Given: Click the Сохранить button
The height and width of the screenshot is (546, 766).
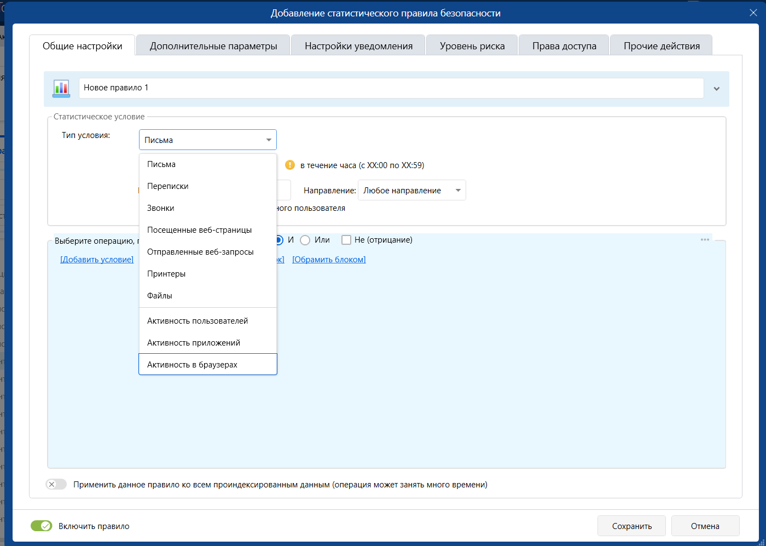Looking at the screenshot, I should click(632, 526).
